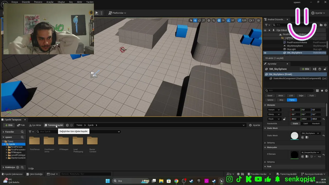The width and height of the screenshot is (329, 185).
Task: Open the Pencere menu
Action: pyautogui.click(x=38, y=2)
